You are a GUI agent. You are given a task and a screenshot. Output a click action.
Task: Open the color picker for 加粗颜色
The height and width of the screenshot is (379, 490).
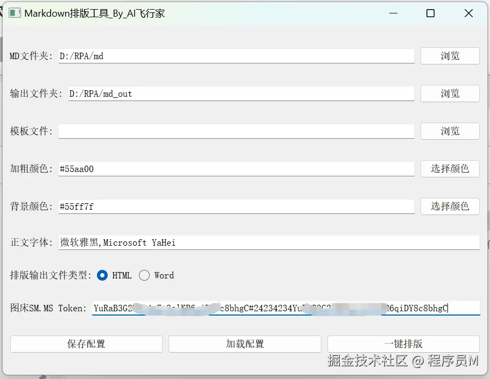pos(450,169)
